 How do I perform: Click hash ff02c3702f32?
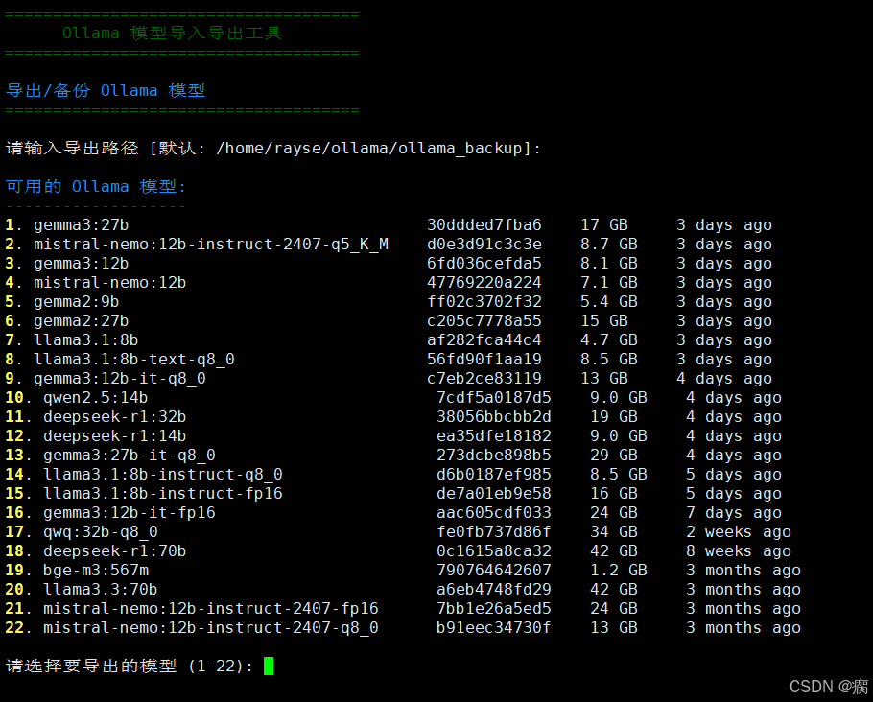484,302
